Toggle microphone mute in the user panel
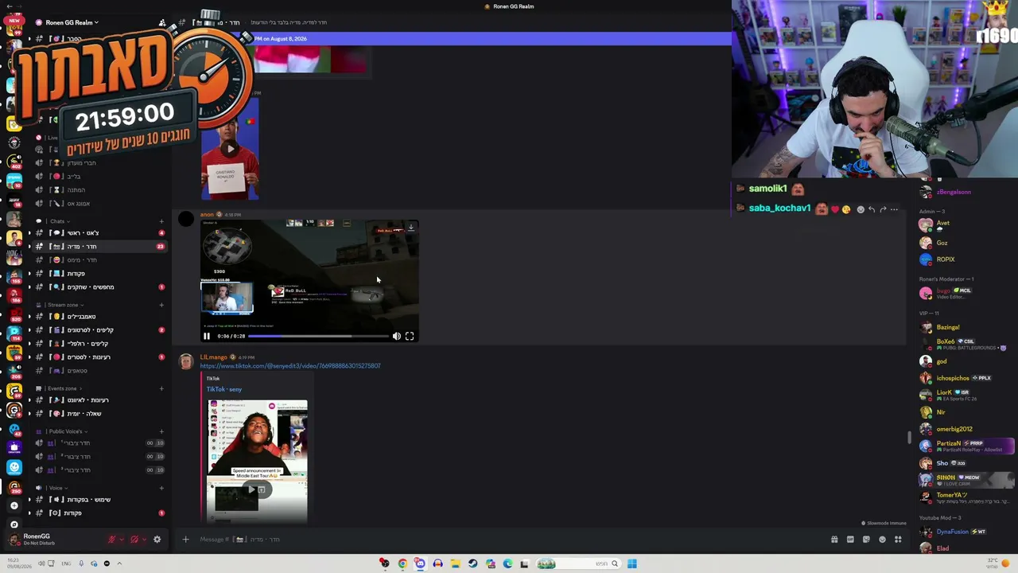 point(111,540)
